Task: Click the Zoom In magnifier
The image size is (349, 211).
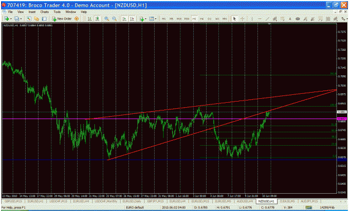Action: (x=107, y=19)
